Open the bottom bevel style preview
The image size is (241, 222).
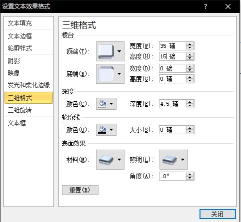(x=106, y=74)
